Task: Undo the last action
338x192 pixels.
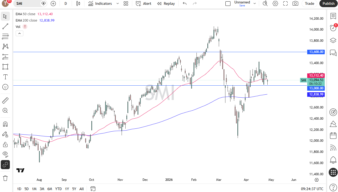Action: (185, 3)
